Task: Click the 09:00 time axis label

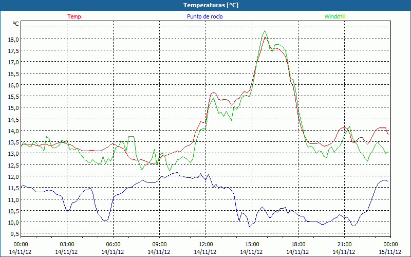Action: pyautogui.click(x=159, y=245)
